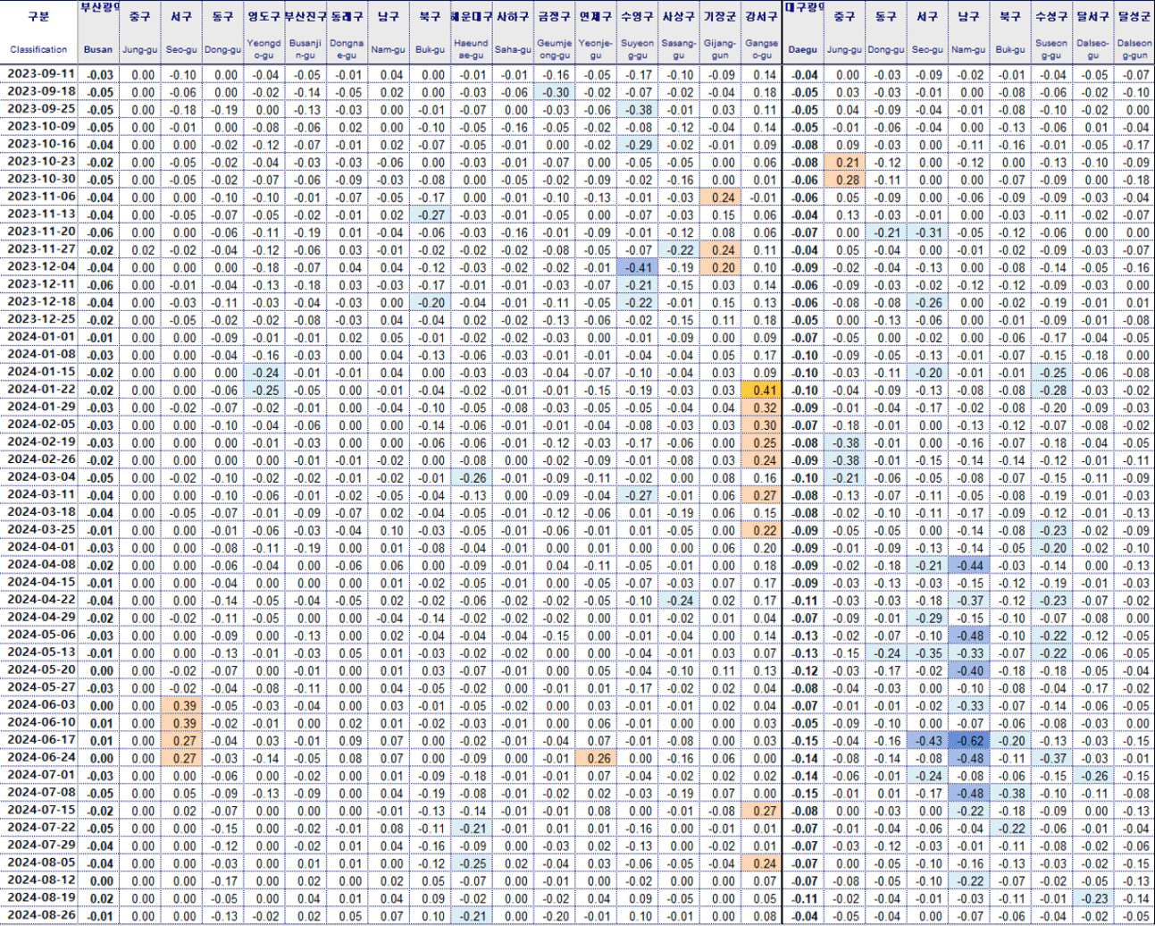This screenshot has height=926, width=1155.
Task: Click the -0.19 Busanjin-gu cell on 2023-11-20
Action: (x=305, y=232)
